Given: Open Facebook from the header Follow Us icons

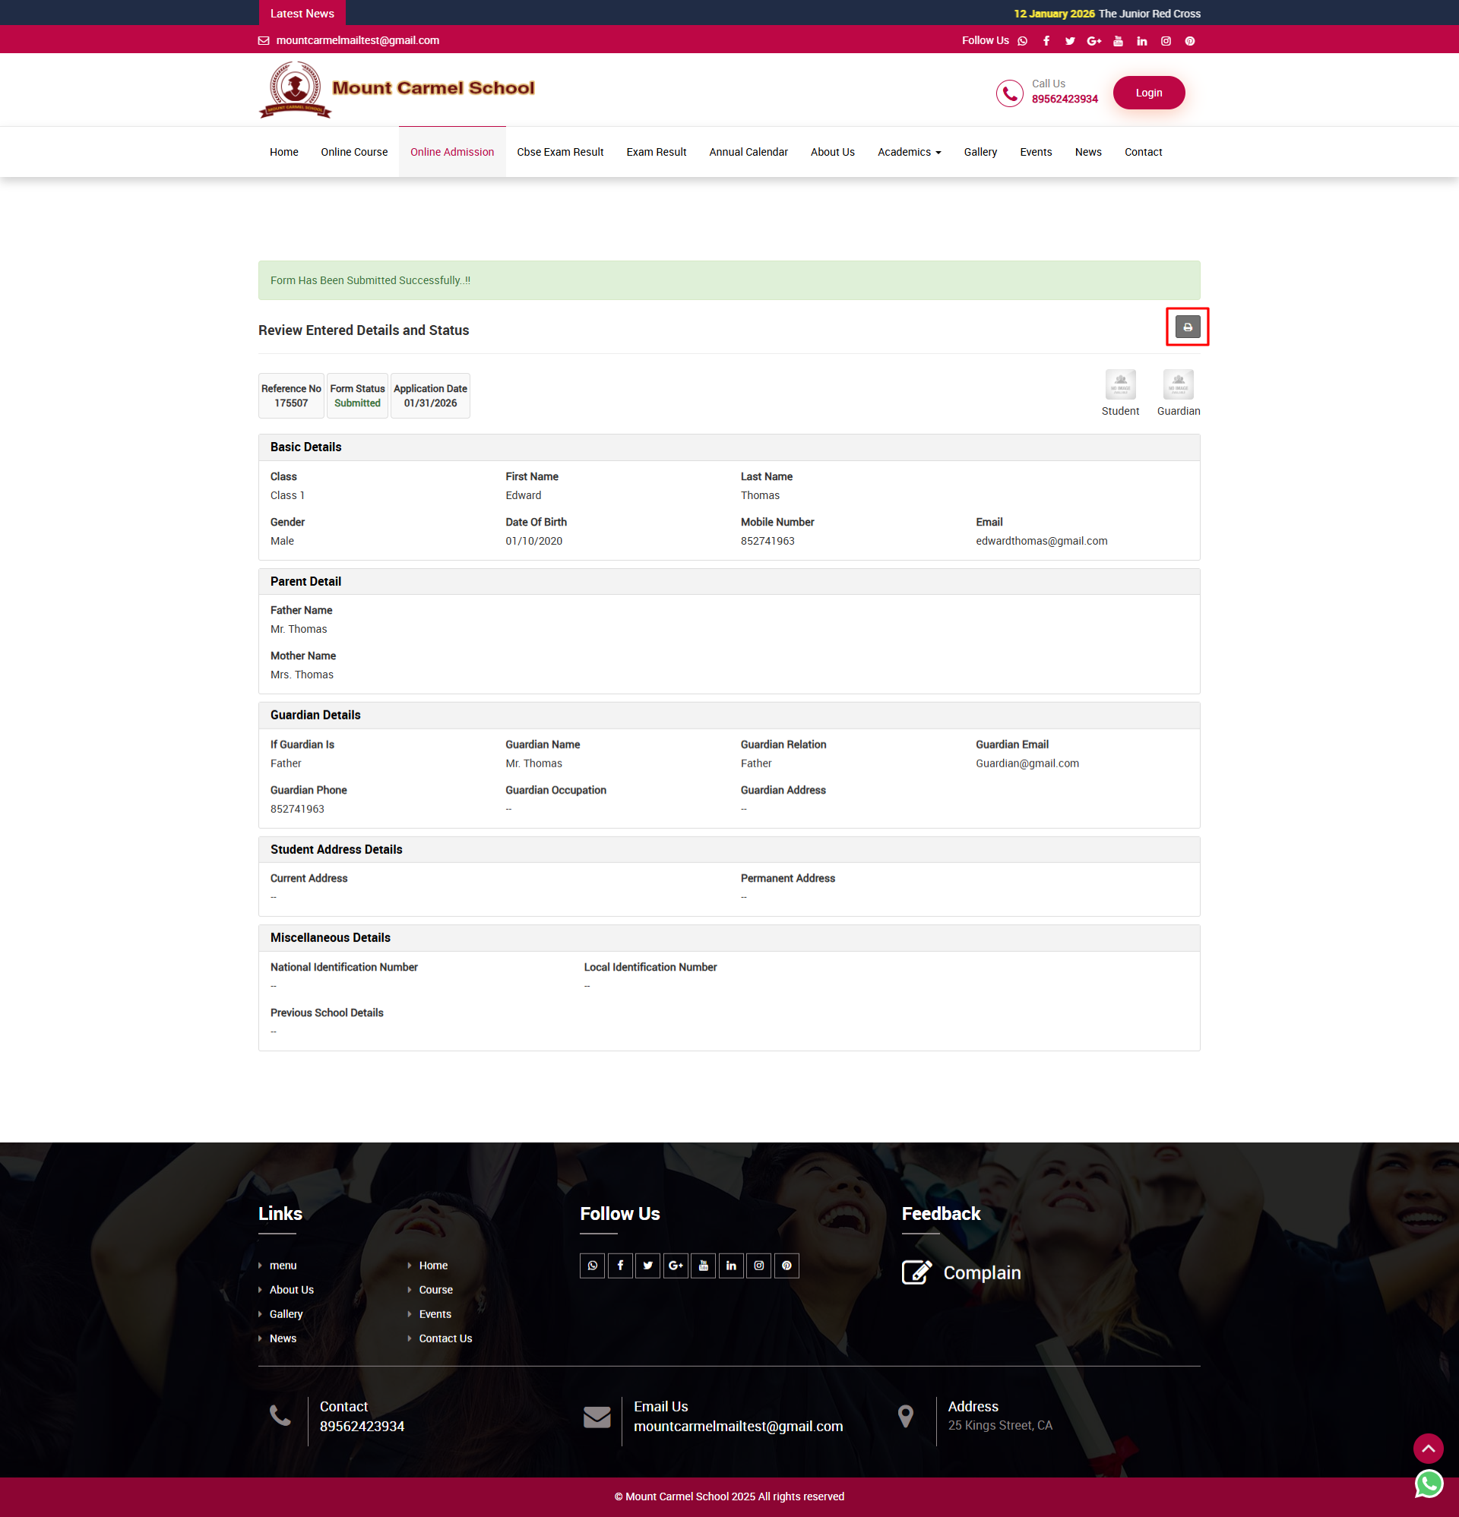Looking at the screenshot, I should click(x=1046, y=41).
